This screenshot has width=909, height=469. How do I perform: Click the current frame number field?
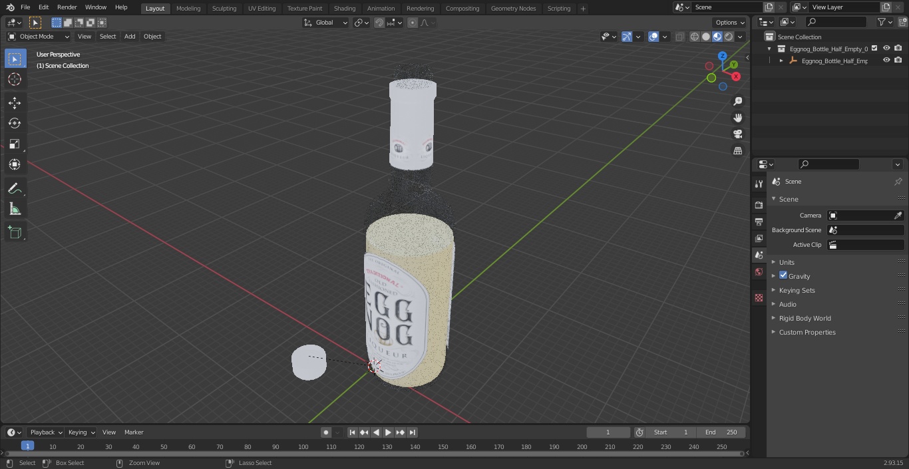tap(608, 432)
